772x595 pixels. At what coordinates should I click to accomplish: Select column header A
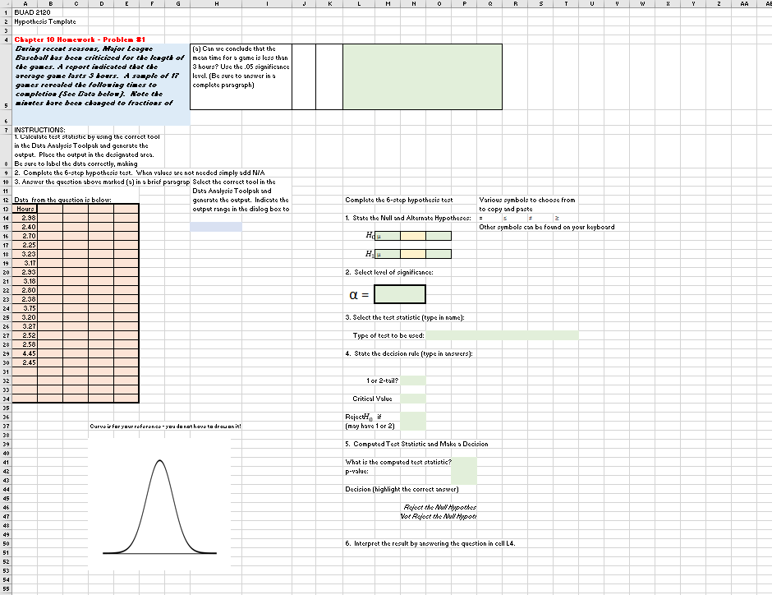click(24, 4)
